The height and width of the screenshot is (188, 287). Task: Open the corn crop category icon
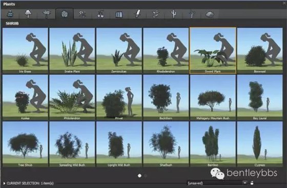coord(137,14)
